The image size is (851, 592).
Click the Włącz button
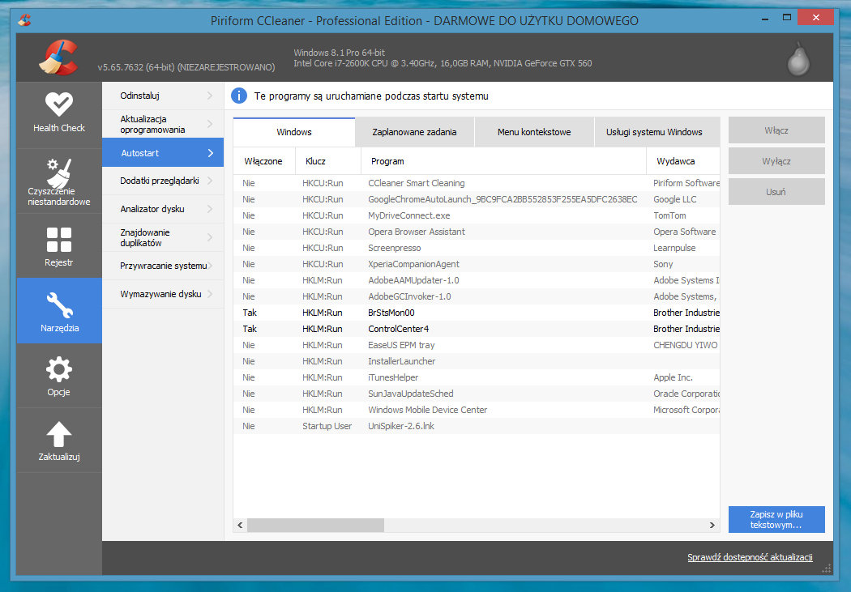(x=776, y=130)
